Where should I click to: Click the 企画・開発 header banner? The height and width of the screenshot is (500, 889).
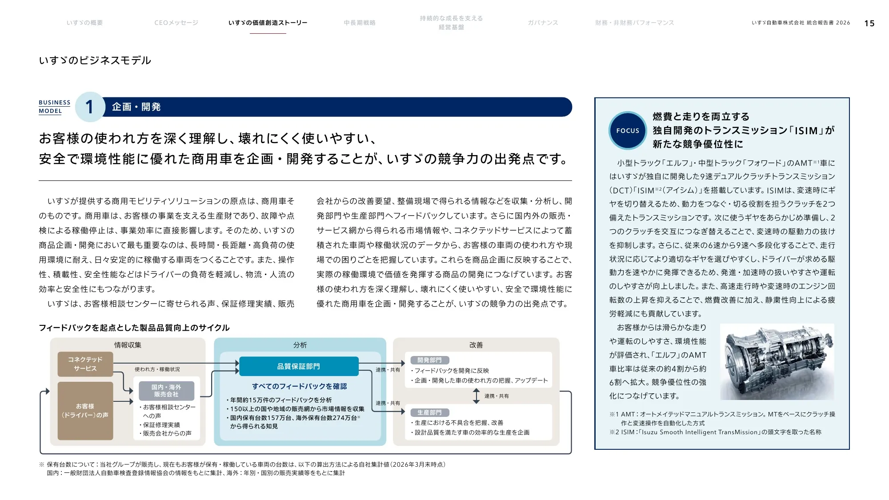pyautogui.click(x=336, y=107)
